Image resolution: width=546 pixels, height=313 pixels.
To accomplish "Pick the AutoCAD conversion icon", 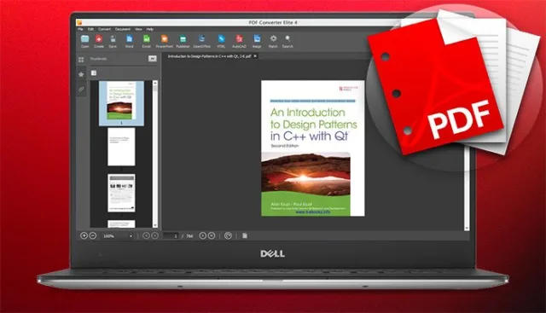I will click(x=239, y=41).
